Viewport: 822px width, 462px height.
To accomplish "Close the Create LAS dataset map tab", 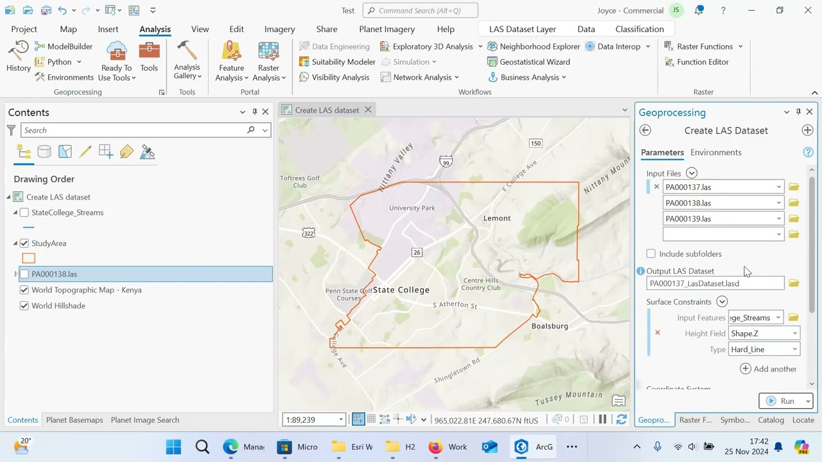I will point(368,110).
